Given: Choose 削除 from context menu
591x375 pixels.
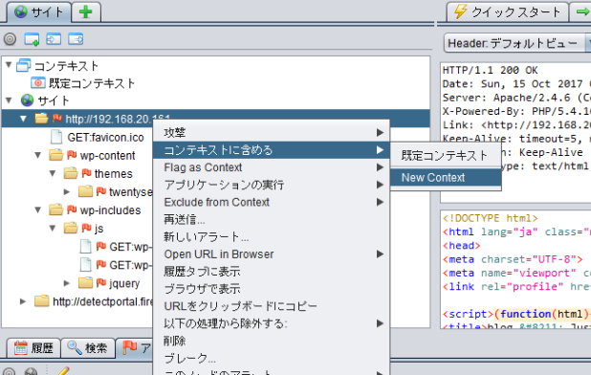Looking at the screenshot, I should pos(272,341).
